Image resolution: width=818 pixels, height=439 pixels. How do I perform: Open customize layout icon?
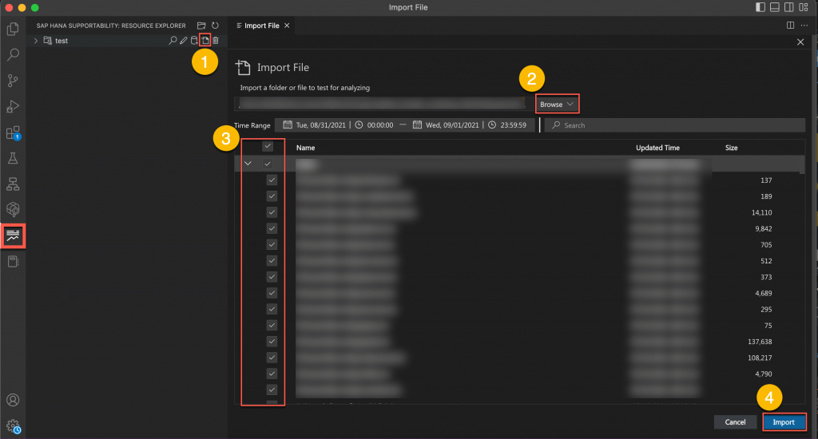[x=804, y=7]
